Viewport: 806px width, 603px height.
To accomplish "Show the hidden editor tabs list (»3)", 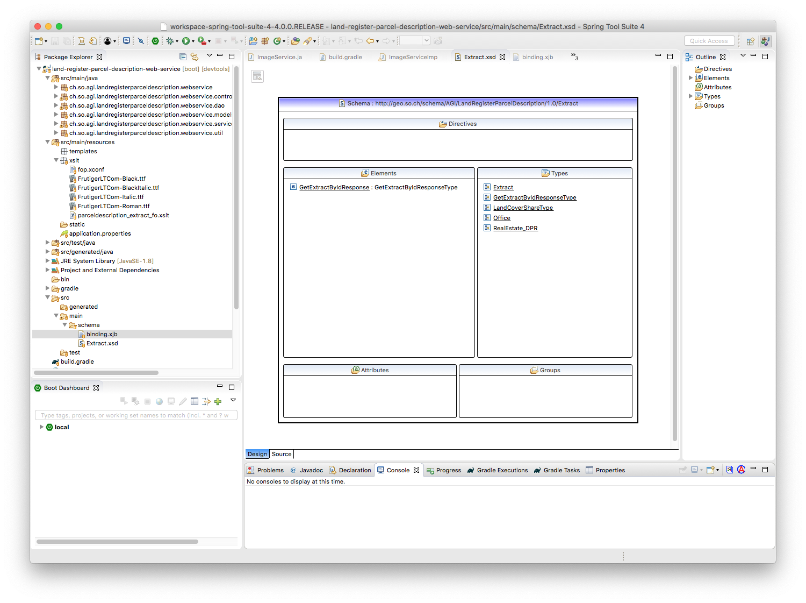I will tap(574, 56).
